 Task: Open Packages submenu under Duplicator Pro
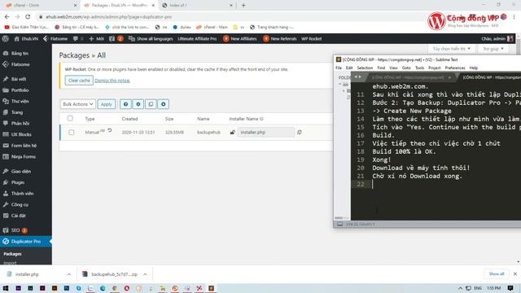click(13, 254)
